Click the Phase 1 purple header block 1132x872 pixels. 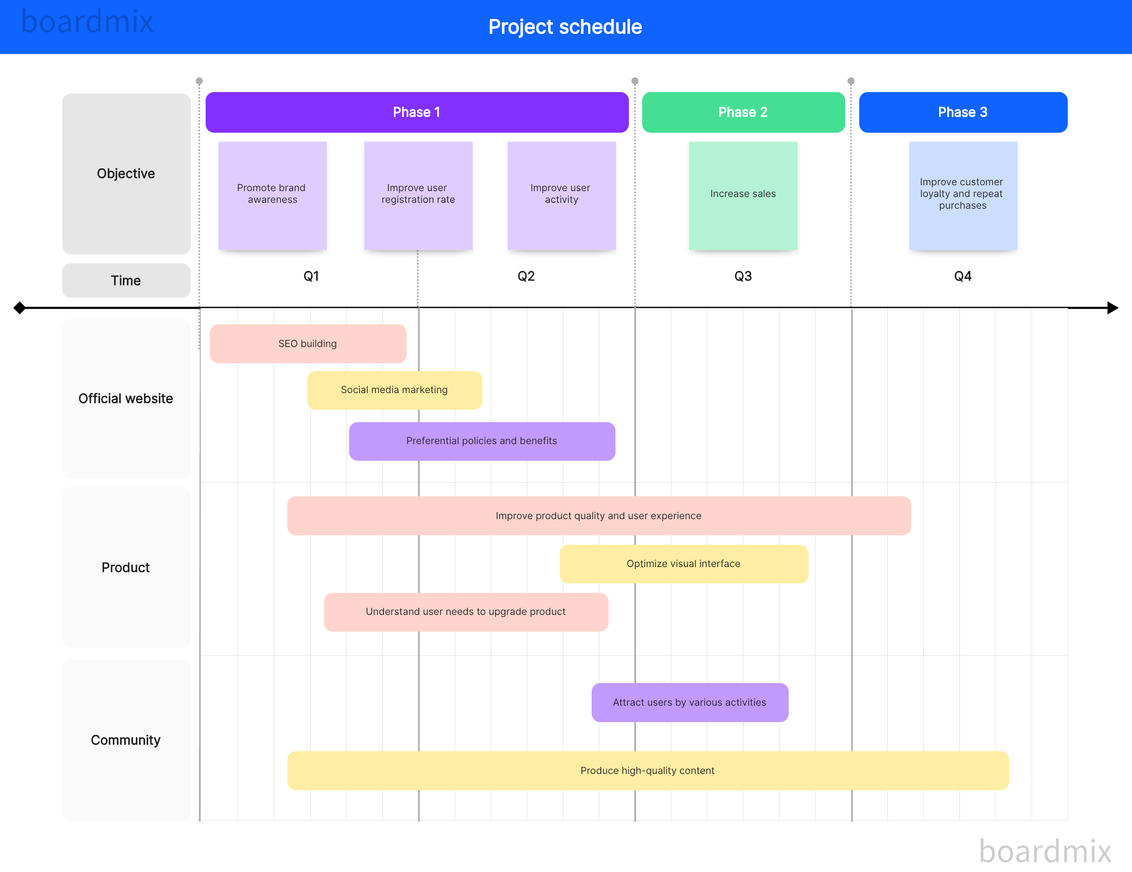[x=416, y=113]
